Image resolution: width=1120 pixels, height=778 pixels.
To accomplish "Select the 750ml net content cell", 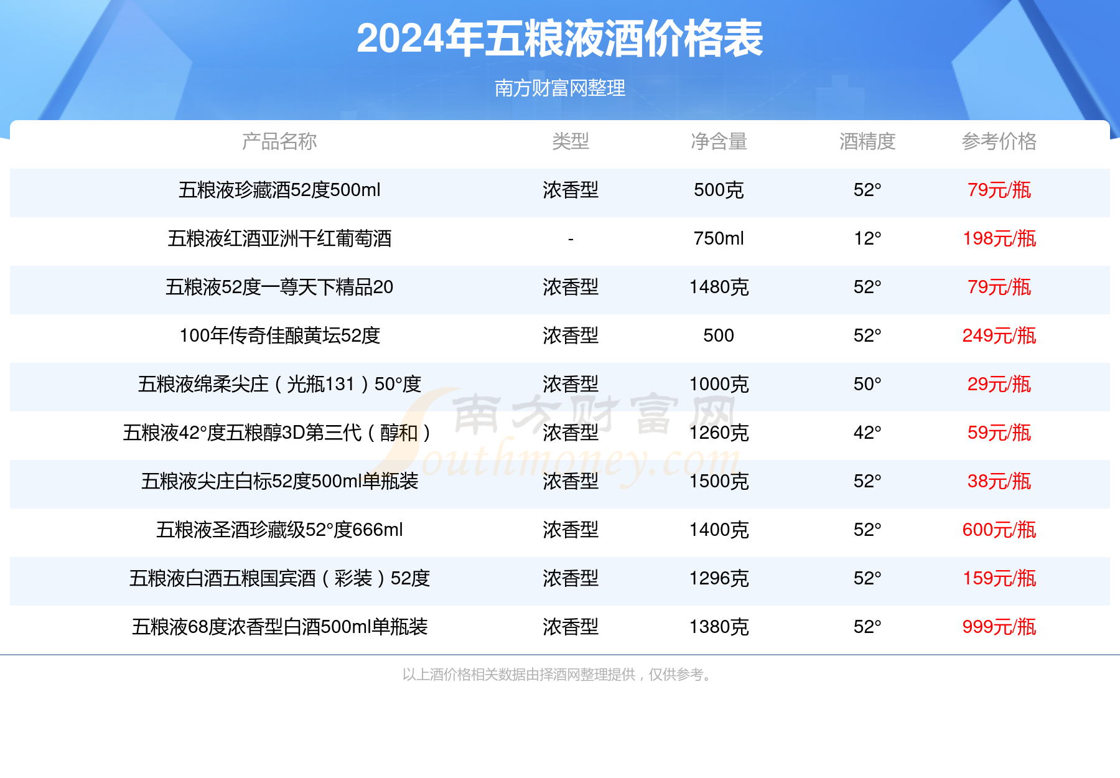I will click(x=719, y=238).
